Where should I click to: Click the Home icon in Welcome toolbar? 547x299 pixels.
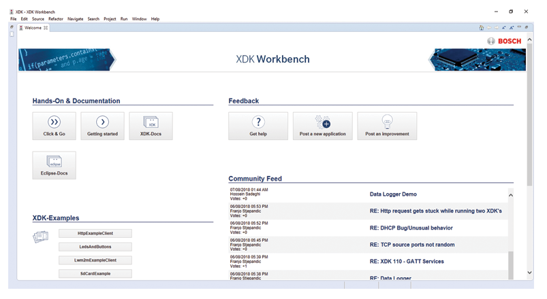click(x=482, y=27)
